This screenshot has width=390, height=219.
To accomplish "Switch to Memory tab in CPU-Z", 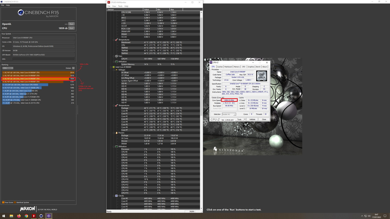I will pos(237,67).
